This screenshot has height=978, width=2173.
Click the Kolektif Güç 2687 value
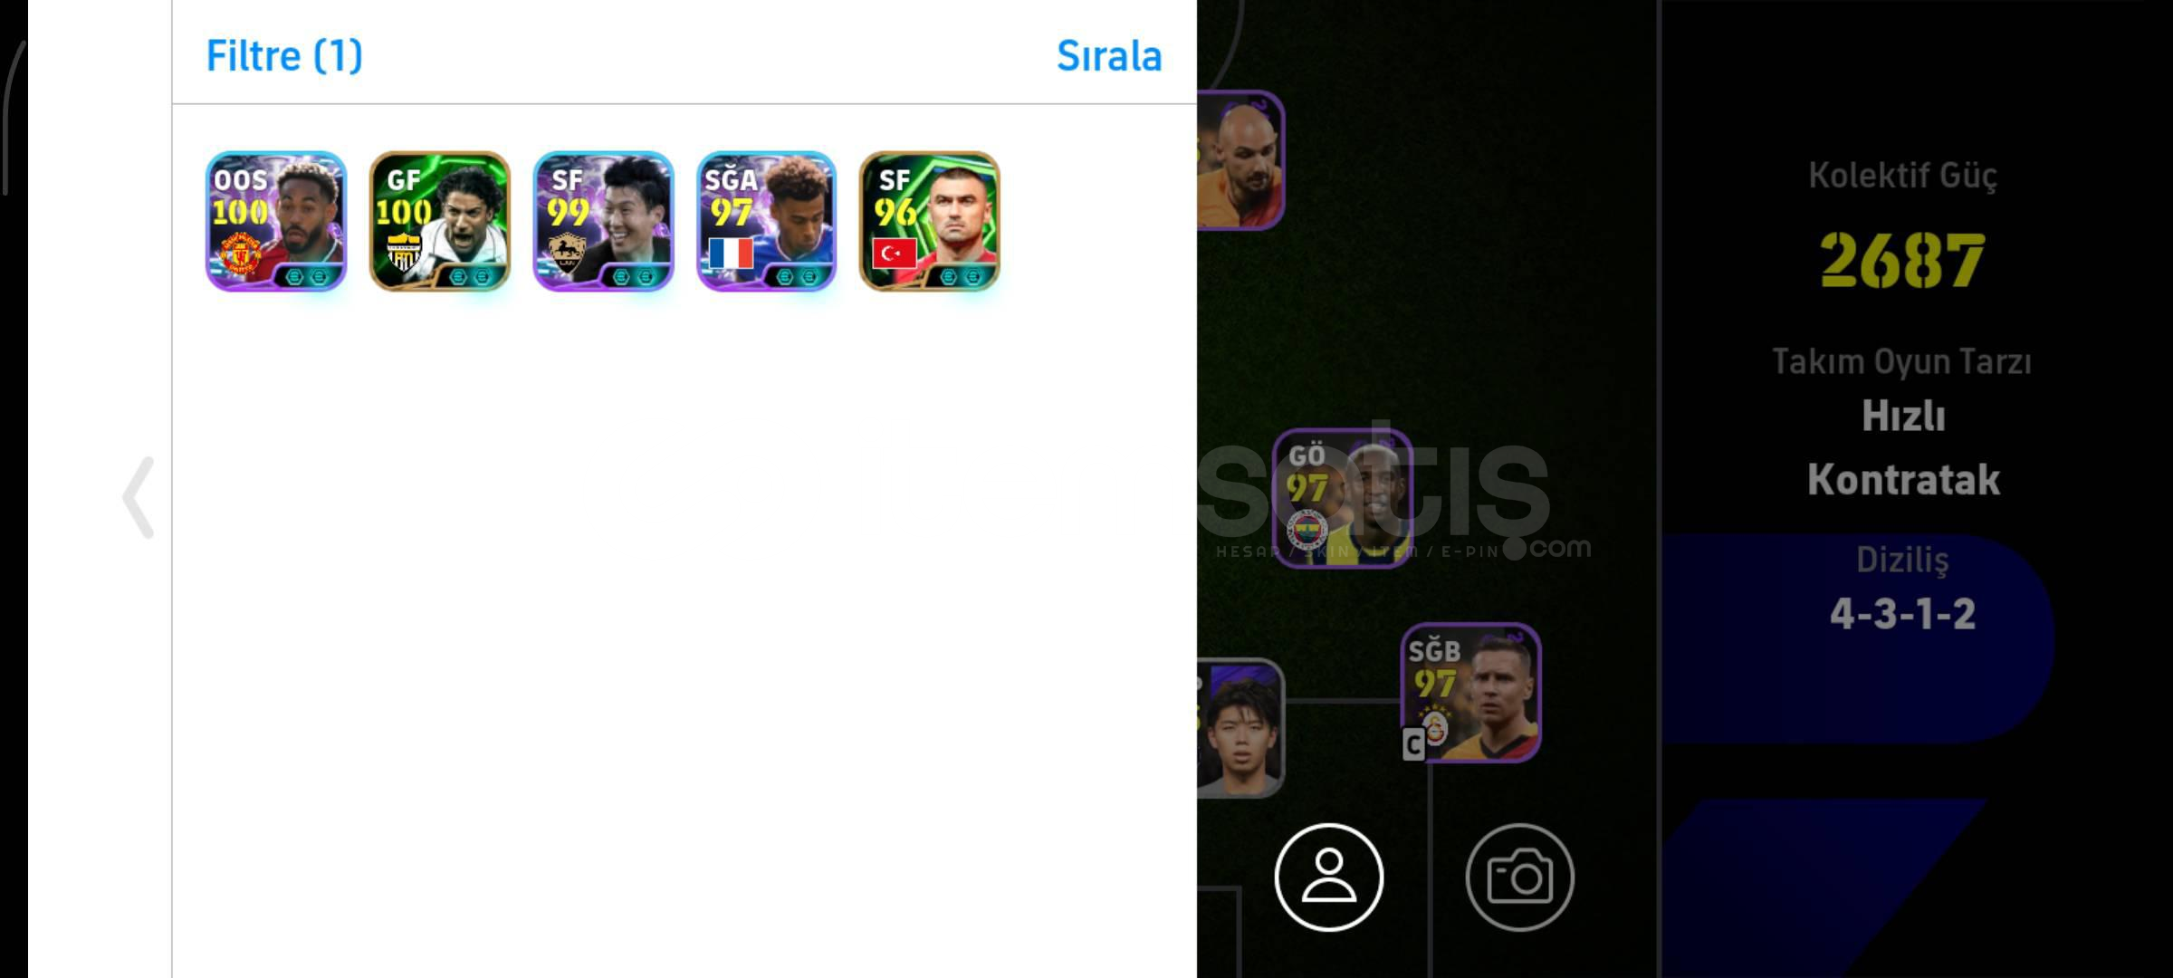[x=1902, y=260]
